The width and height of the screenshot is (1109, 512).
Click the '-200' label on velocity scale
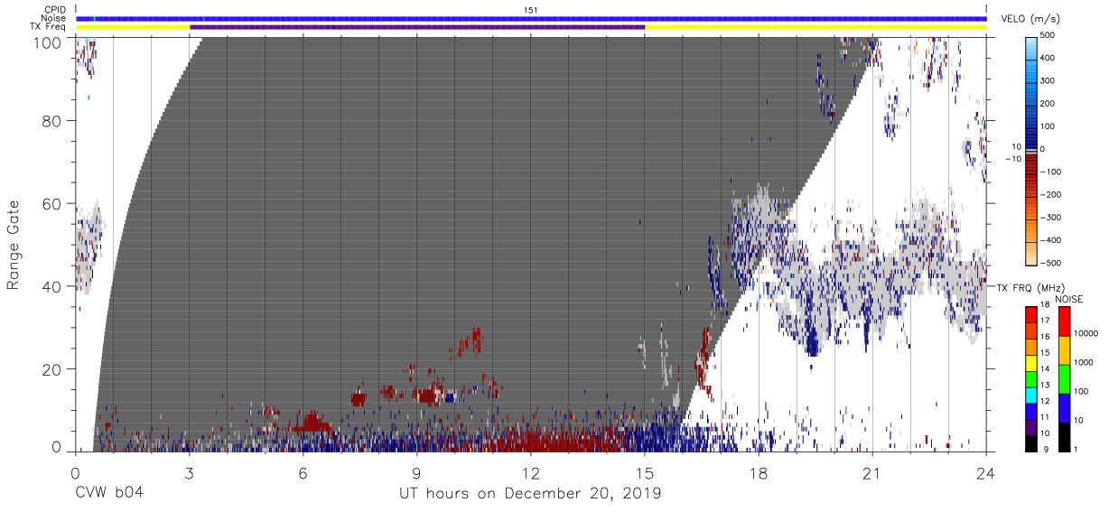click(1052, 194)
